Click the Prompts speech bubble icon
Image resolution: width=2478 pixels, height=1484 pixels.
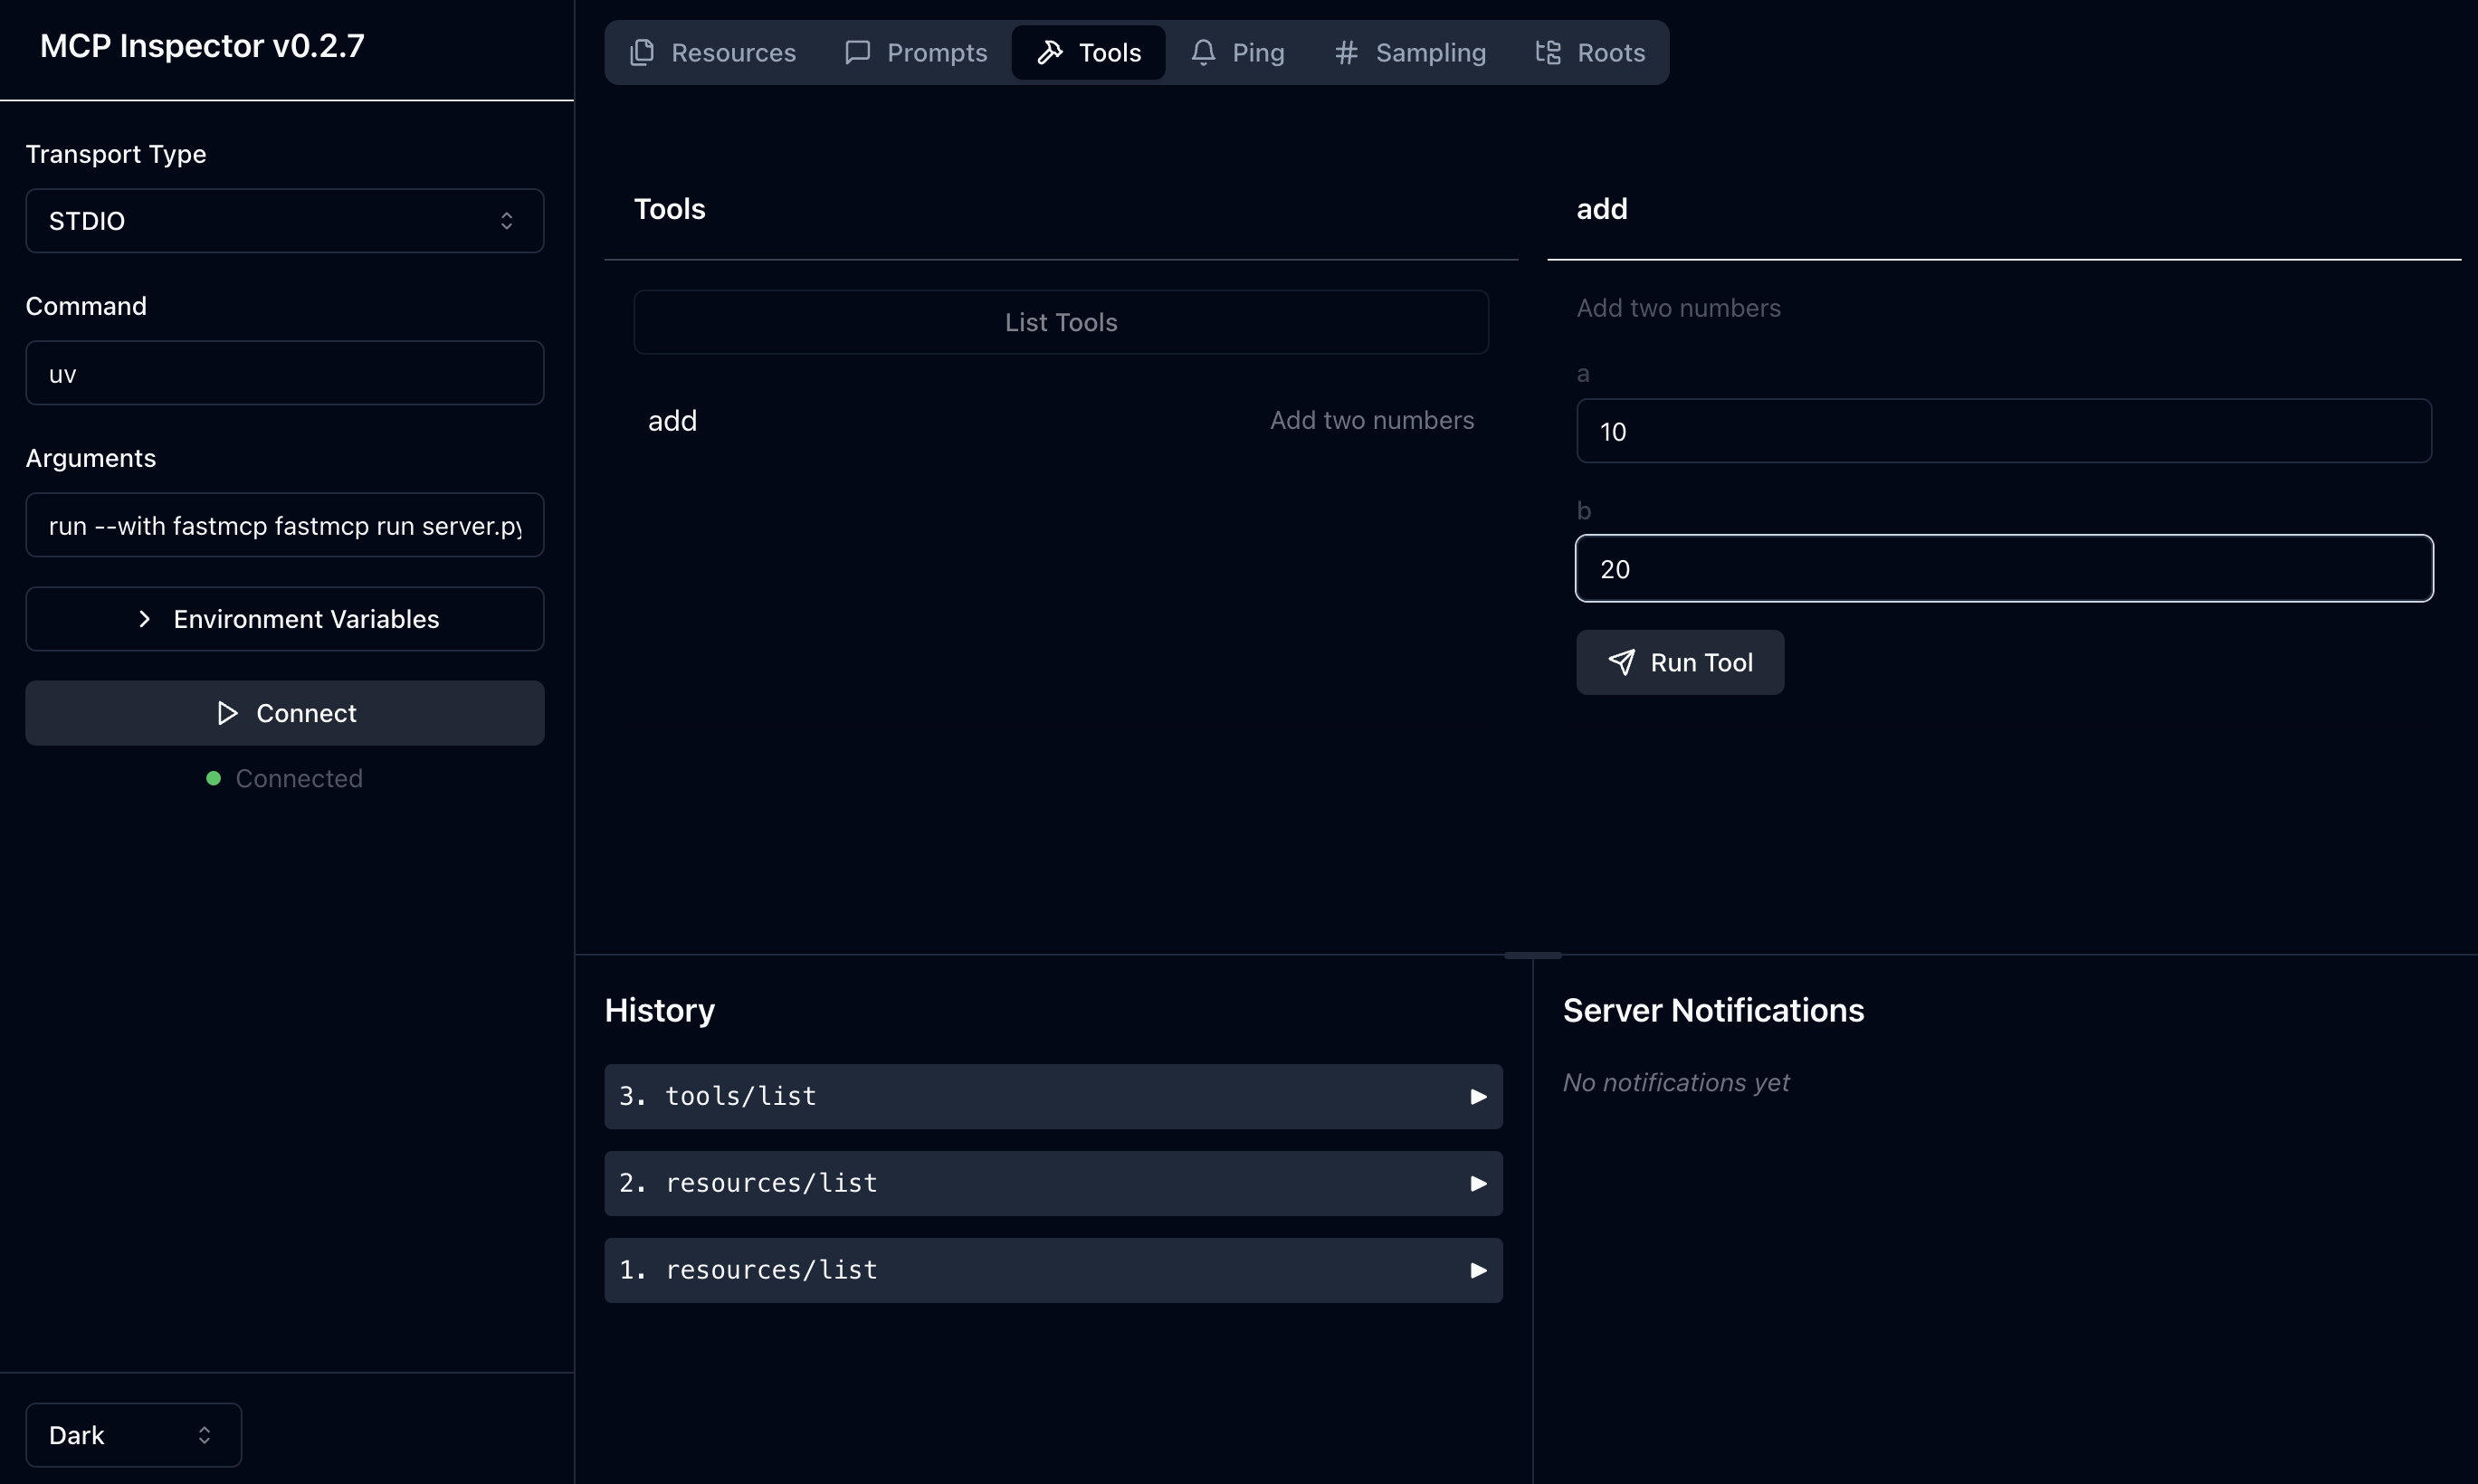pyautogui.click(x=857, y=52)
